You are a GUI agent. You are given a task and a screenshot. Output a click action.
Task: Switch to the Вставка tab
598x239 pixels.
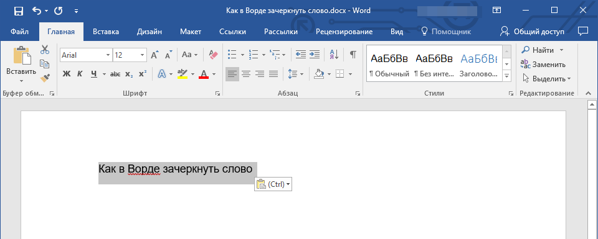(106, 32)
